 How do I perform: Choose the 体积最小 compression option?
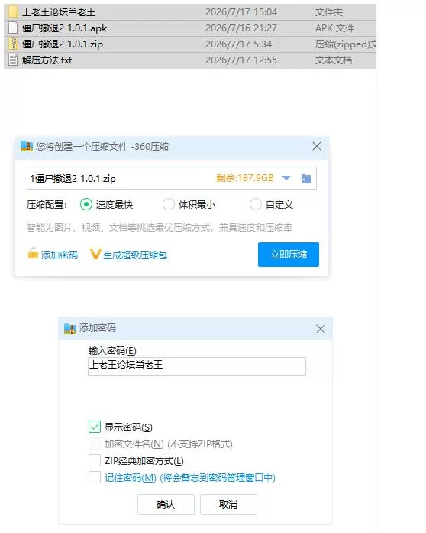(x=169, y=204)
